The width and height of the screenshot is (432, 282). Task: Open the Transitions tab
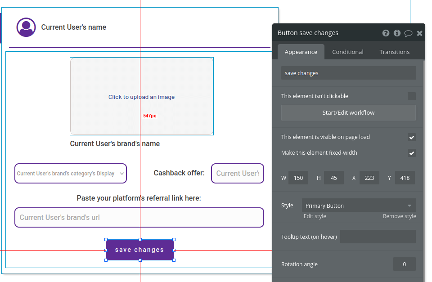tap(394, 52)
